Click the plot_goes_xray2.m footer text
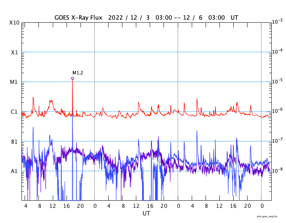This screenshot has width=286, height=223. click(267, 216)
